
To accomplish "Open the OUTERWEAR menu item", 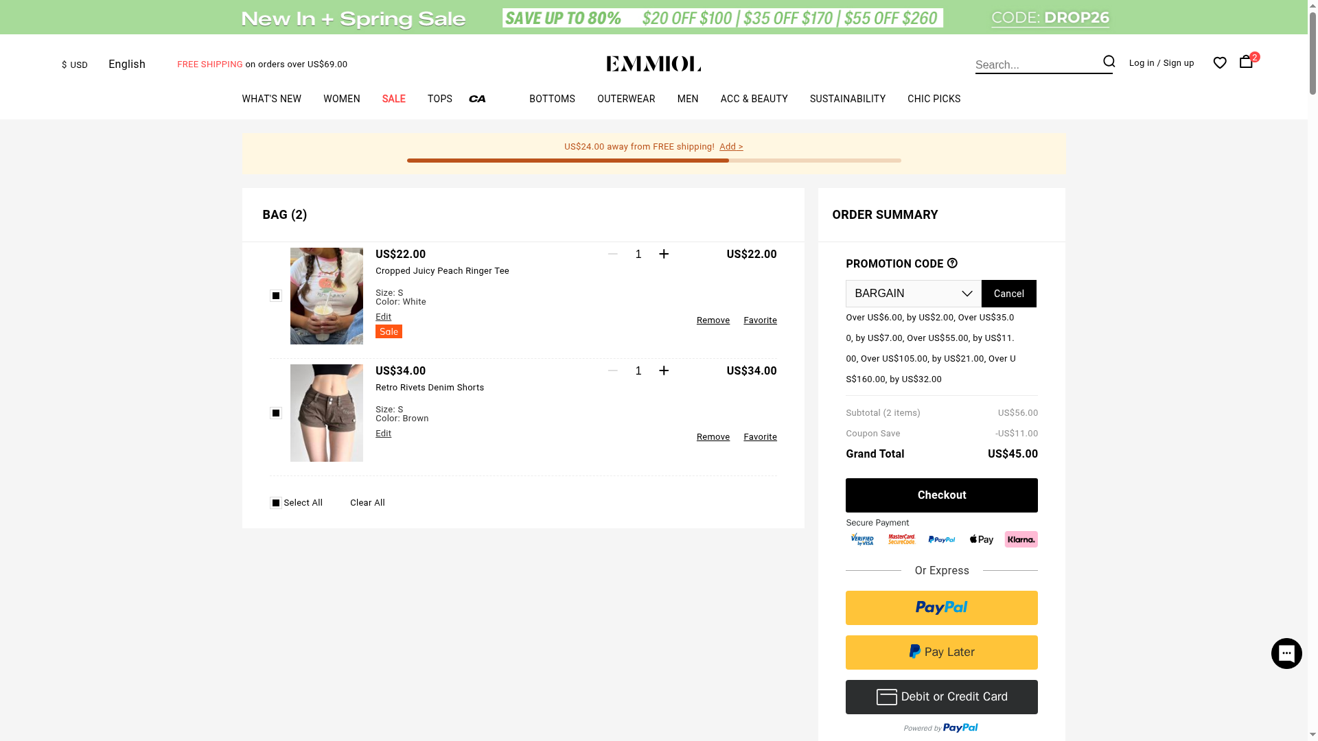I will pyautogui.click(x=626, y=99).
